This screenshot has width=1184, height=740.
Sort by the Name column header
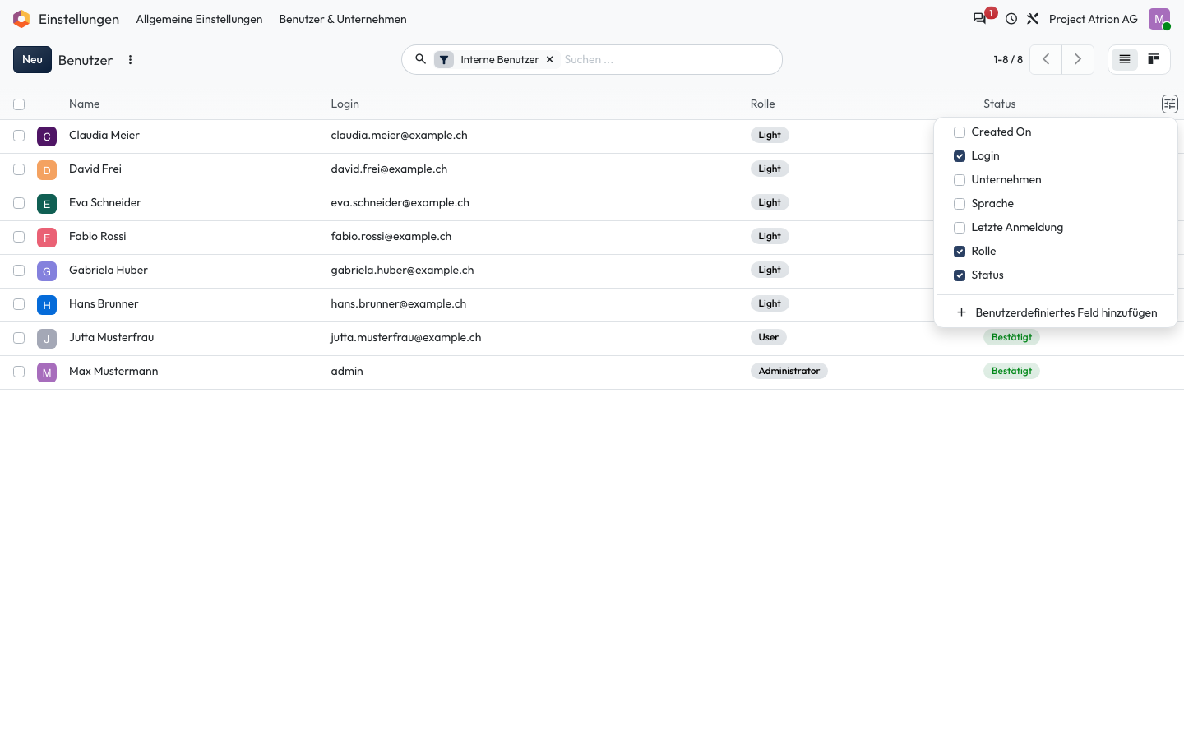(x=85, y=104)
